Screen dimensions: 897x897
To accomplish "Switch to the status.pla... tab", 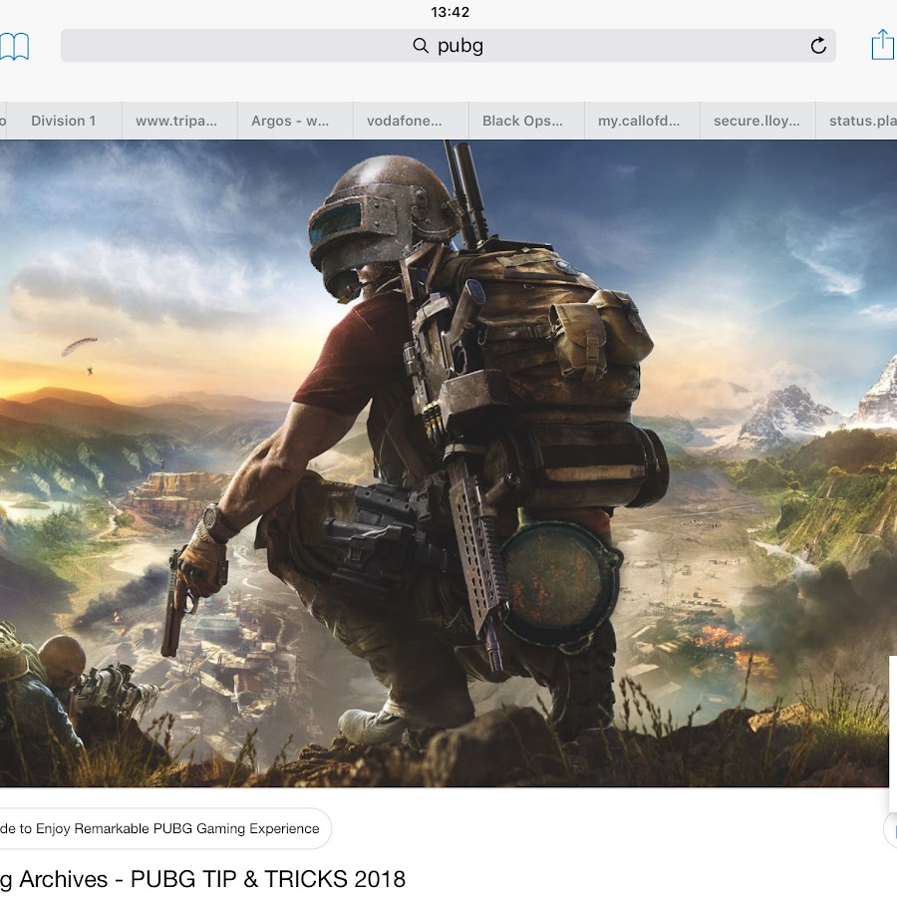I will click(x=861, y=121).
